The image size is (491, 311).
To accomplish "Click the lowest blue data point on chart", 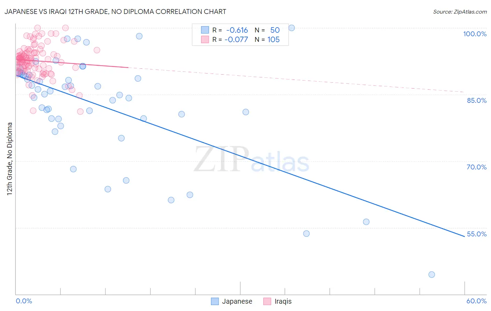I will click(x=432, y=275).
